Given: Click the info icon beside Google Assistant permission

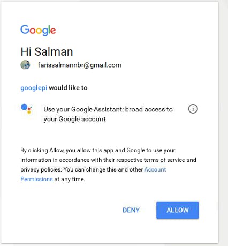Looking at the screenshot, I should (x=193, y=109).
